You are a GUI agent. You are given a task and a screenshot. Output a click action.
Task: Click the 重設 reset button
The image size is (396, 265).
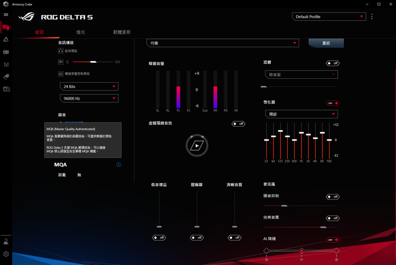click(x=326, y=43)
